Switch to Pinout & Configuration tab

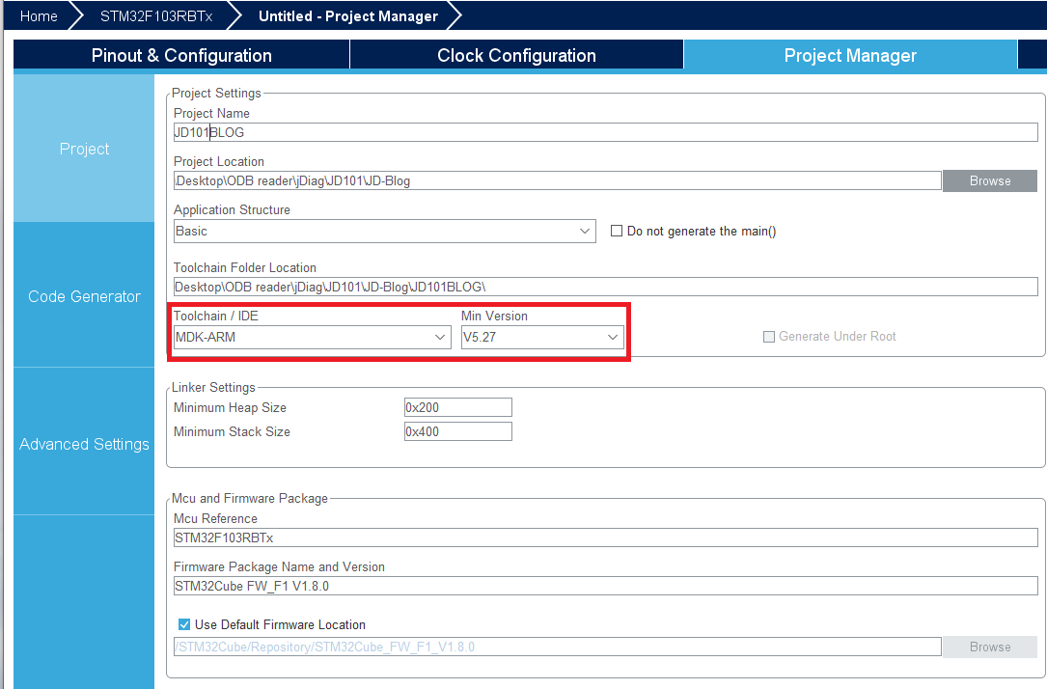[181, 56]
